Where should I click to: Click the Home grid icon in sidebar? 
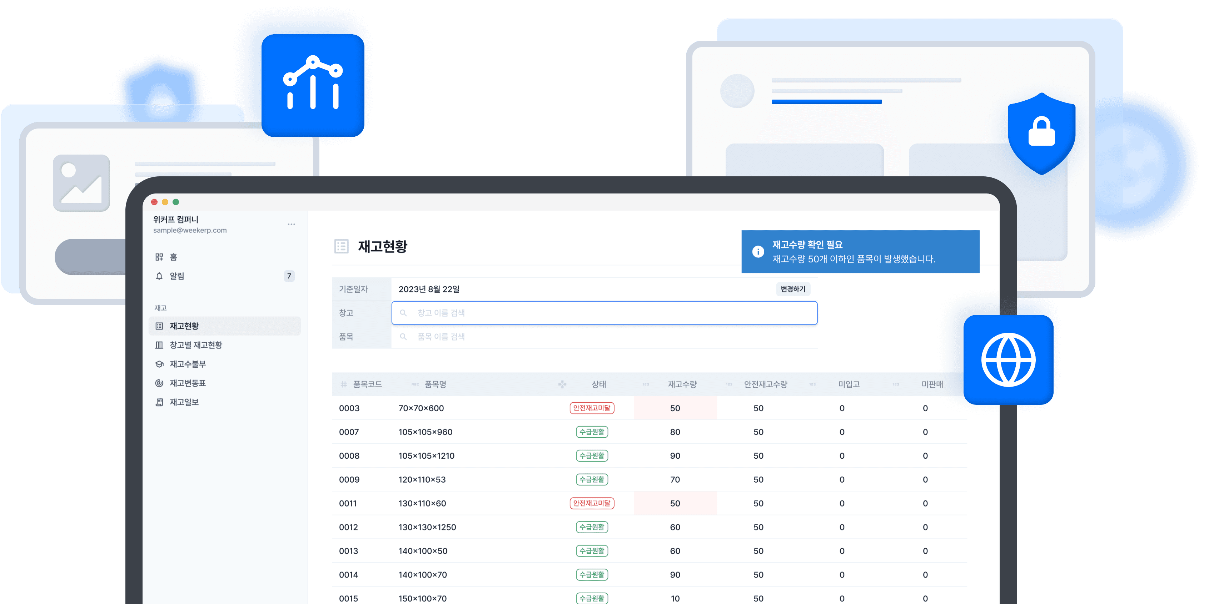point(159,257)
